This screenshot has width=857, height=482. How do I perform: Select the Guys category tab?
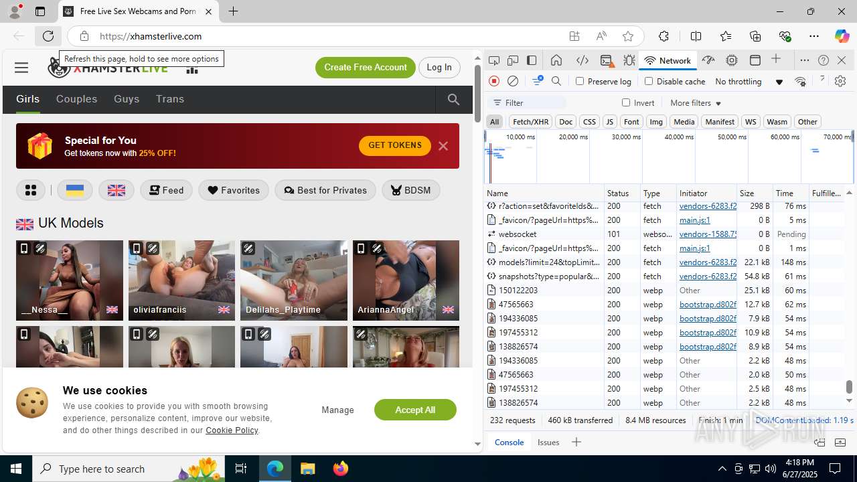tap(127, 99)
